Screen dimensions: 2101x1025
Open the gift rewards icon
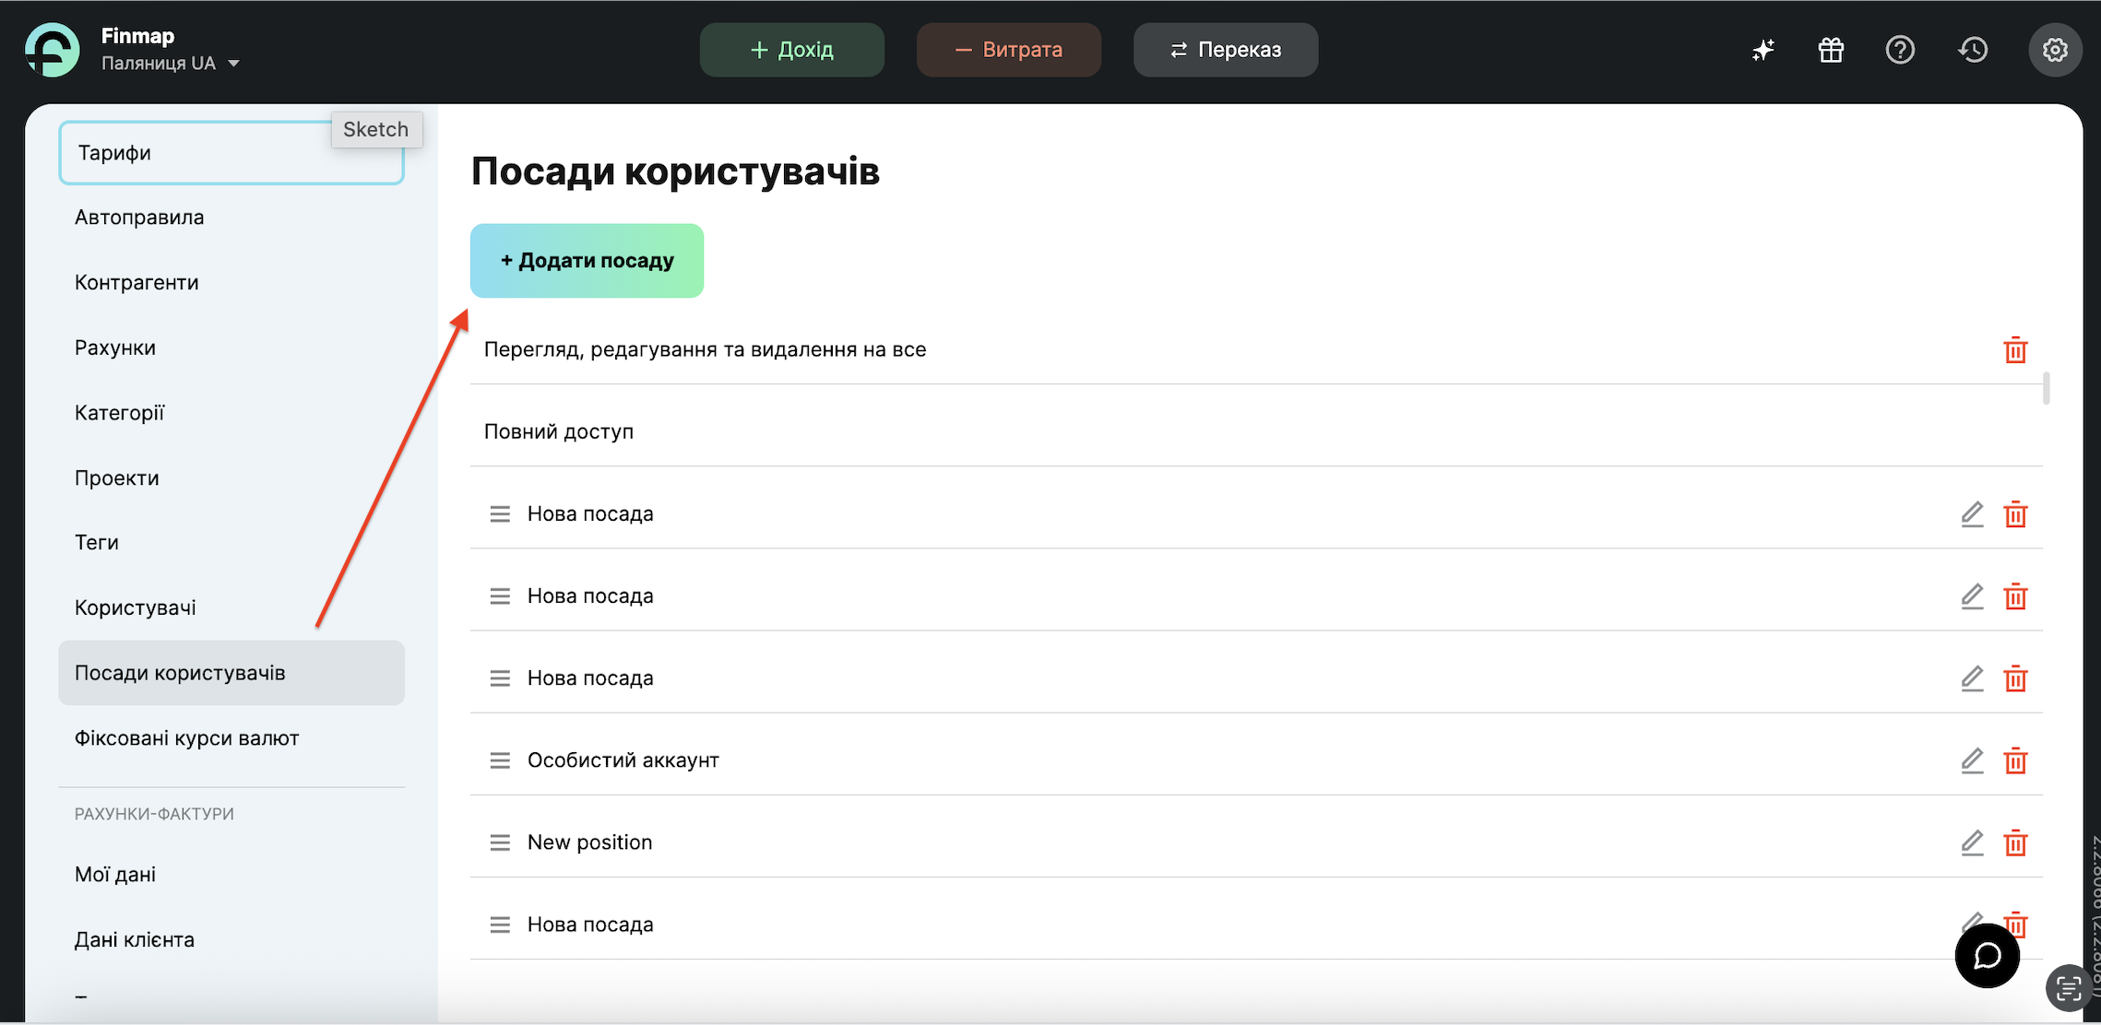pyautogui.click(x=1831, y=50)
